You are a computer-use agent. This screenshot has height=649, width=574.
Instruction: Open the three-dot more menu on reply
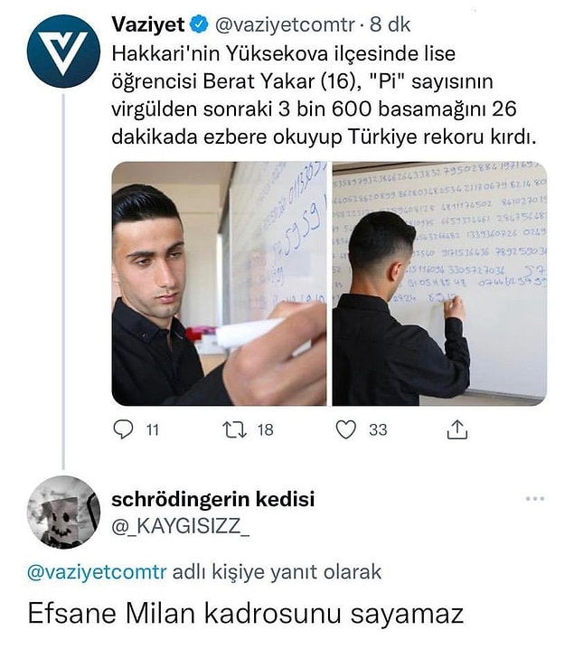point(535,498)
